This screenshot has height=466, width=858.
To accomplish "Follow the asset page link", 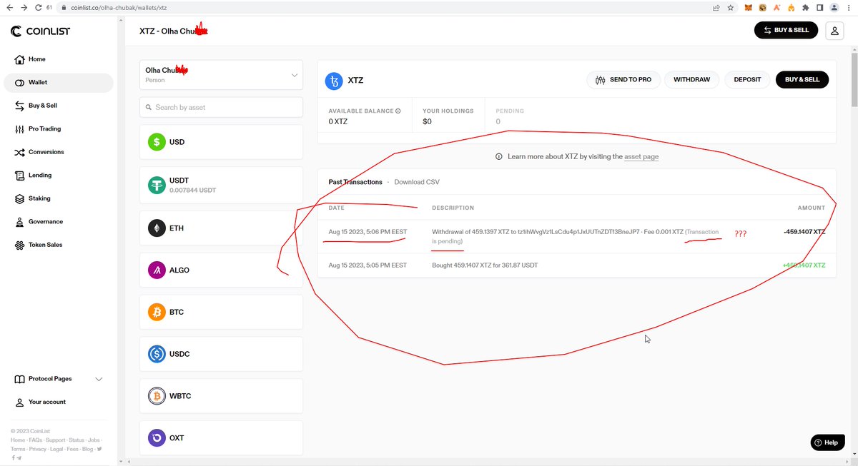I will pos(641,156).
